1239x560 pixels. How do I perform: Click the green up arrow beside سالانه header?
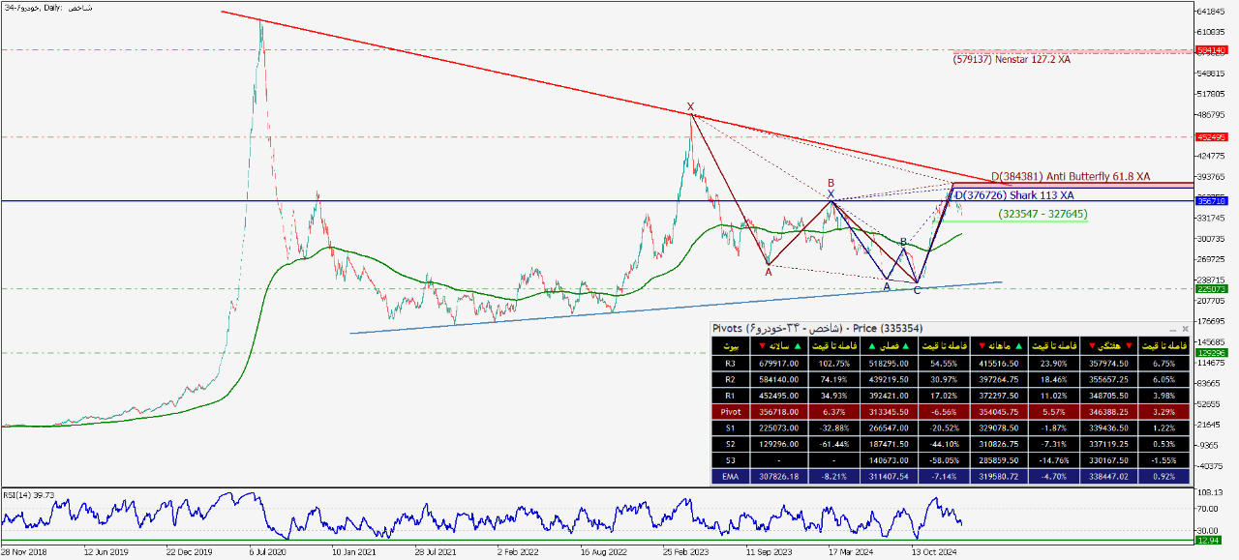(x=798, y=346)
